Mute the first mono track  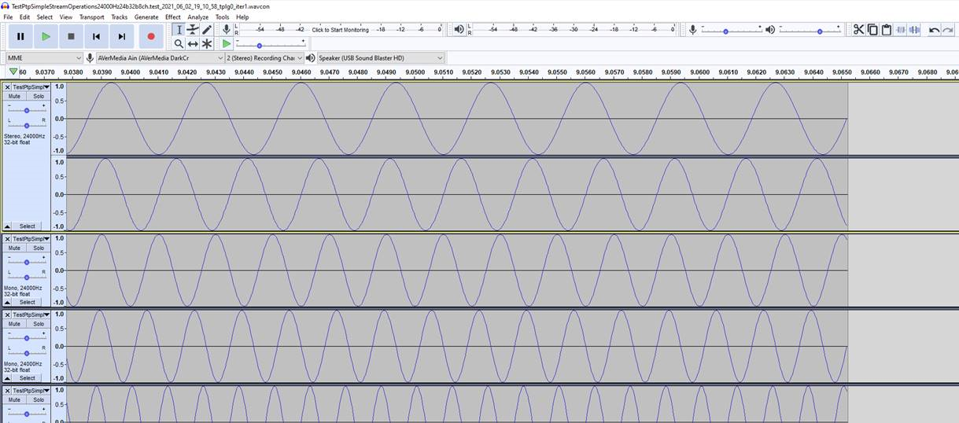coord(14,248)
